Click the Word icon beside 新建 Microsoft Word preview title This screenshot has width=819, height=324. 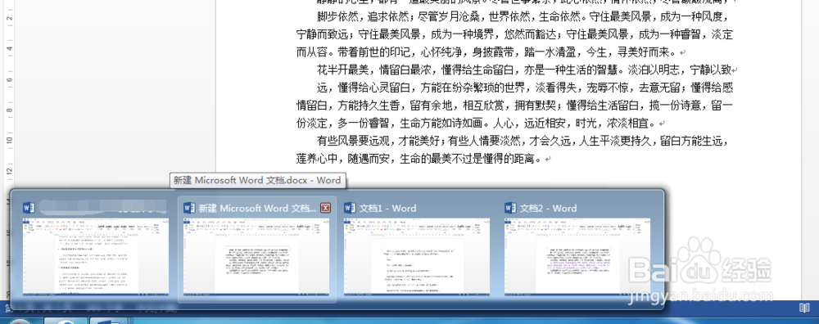tap(189, 208)
